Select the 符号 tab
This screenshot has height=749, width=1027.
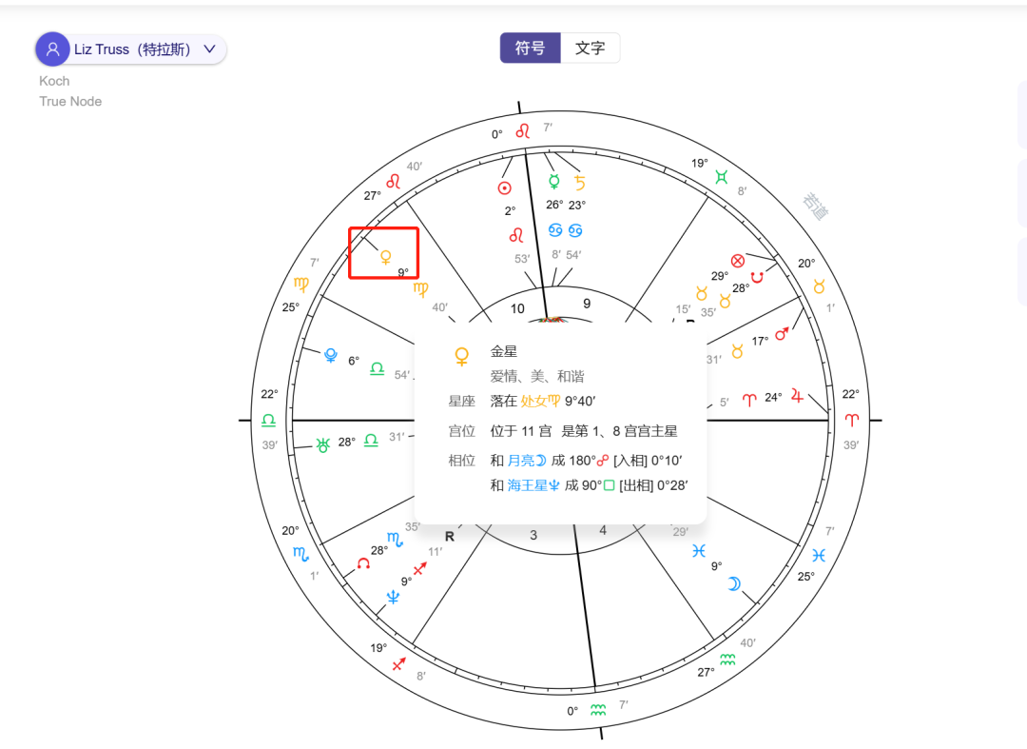[530, 48]
